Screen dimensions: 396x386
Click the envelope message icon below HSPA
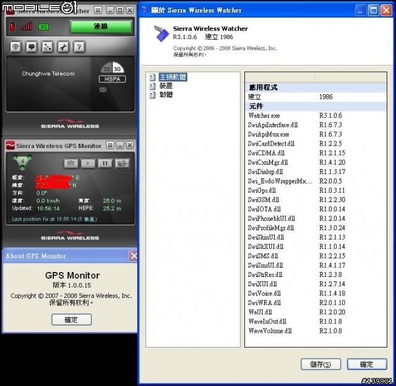(103, 90)
